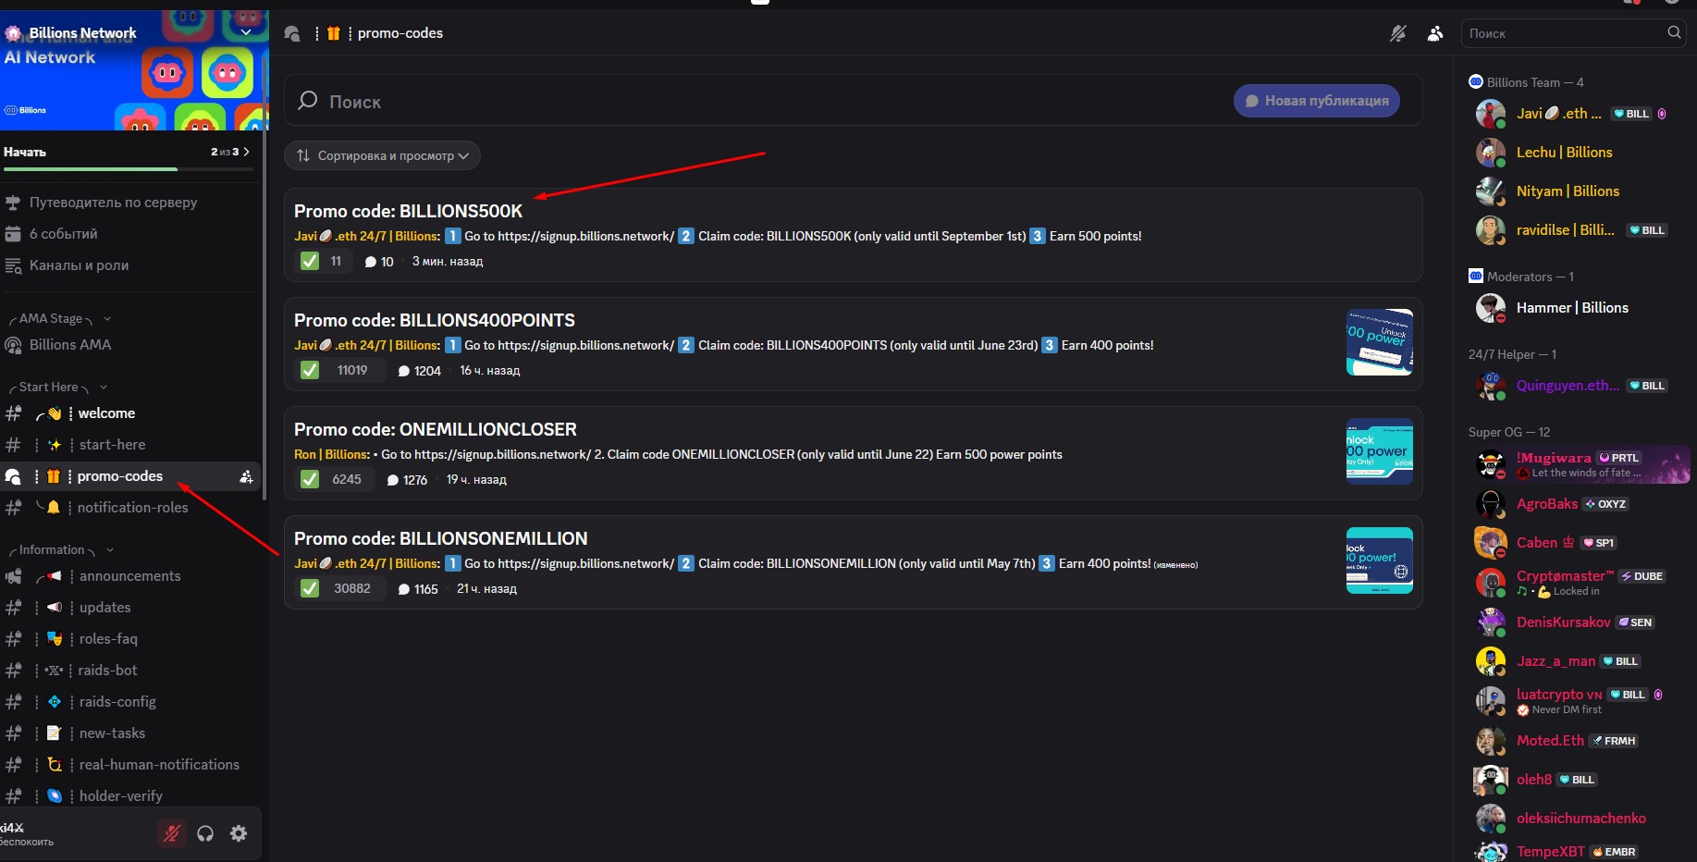
Task: Click the notification bell mute icon in header
Action: coord(1397,33)
